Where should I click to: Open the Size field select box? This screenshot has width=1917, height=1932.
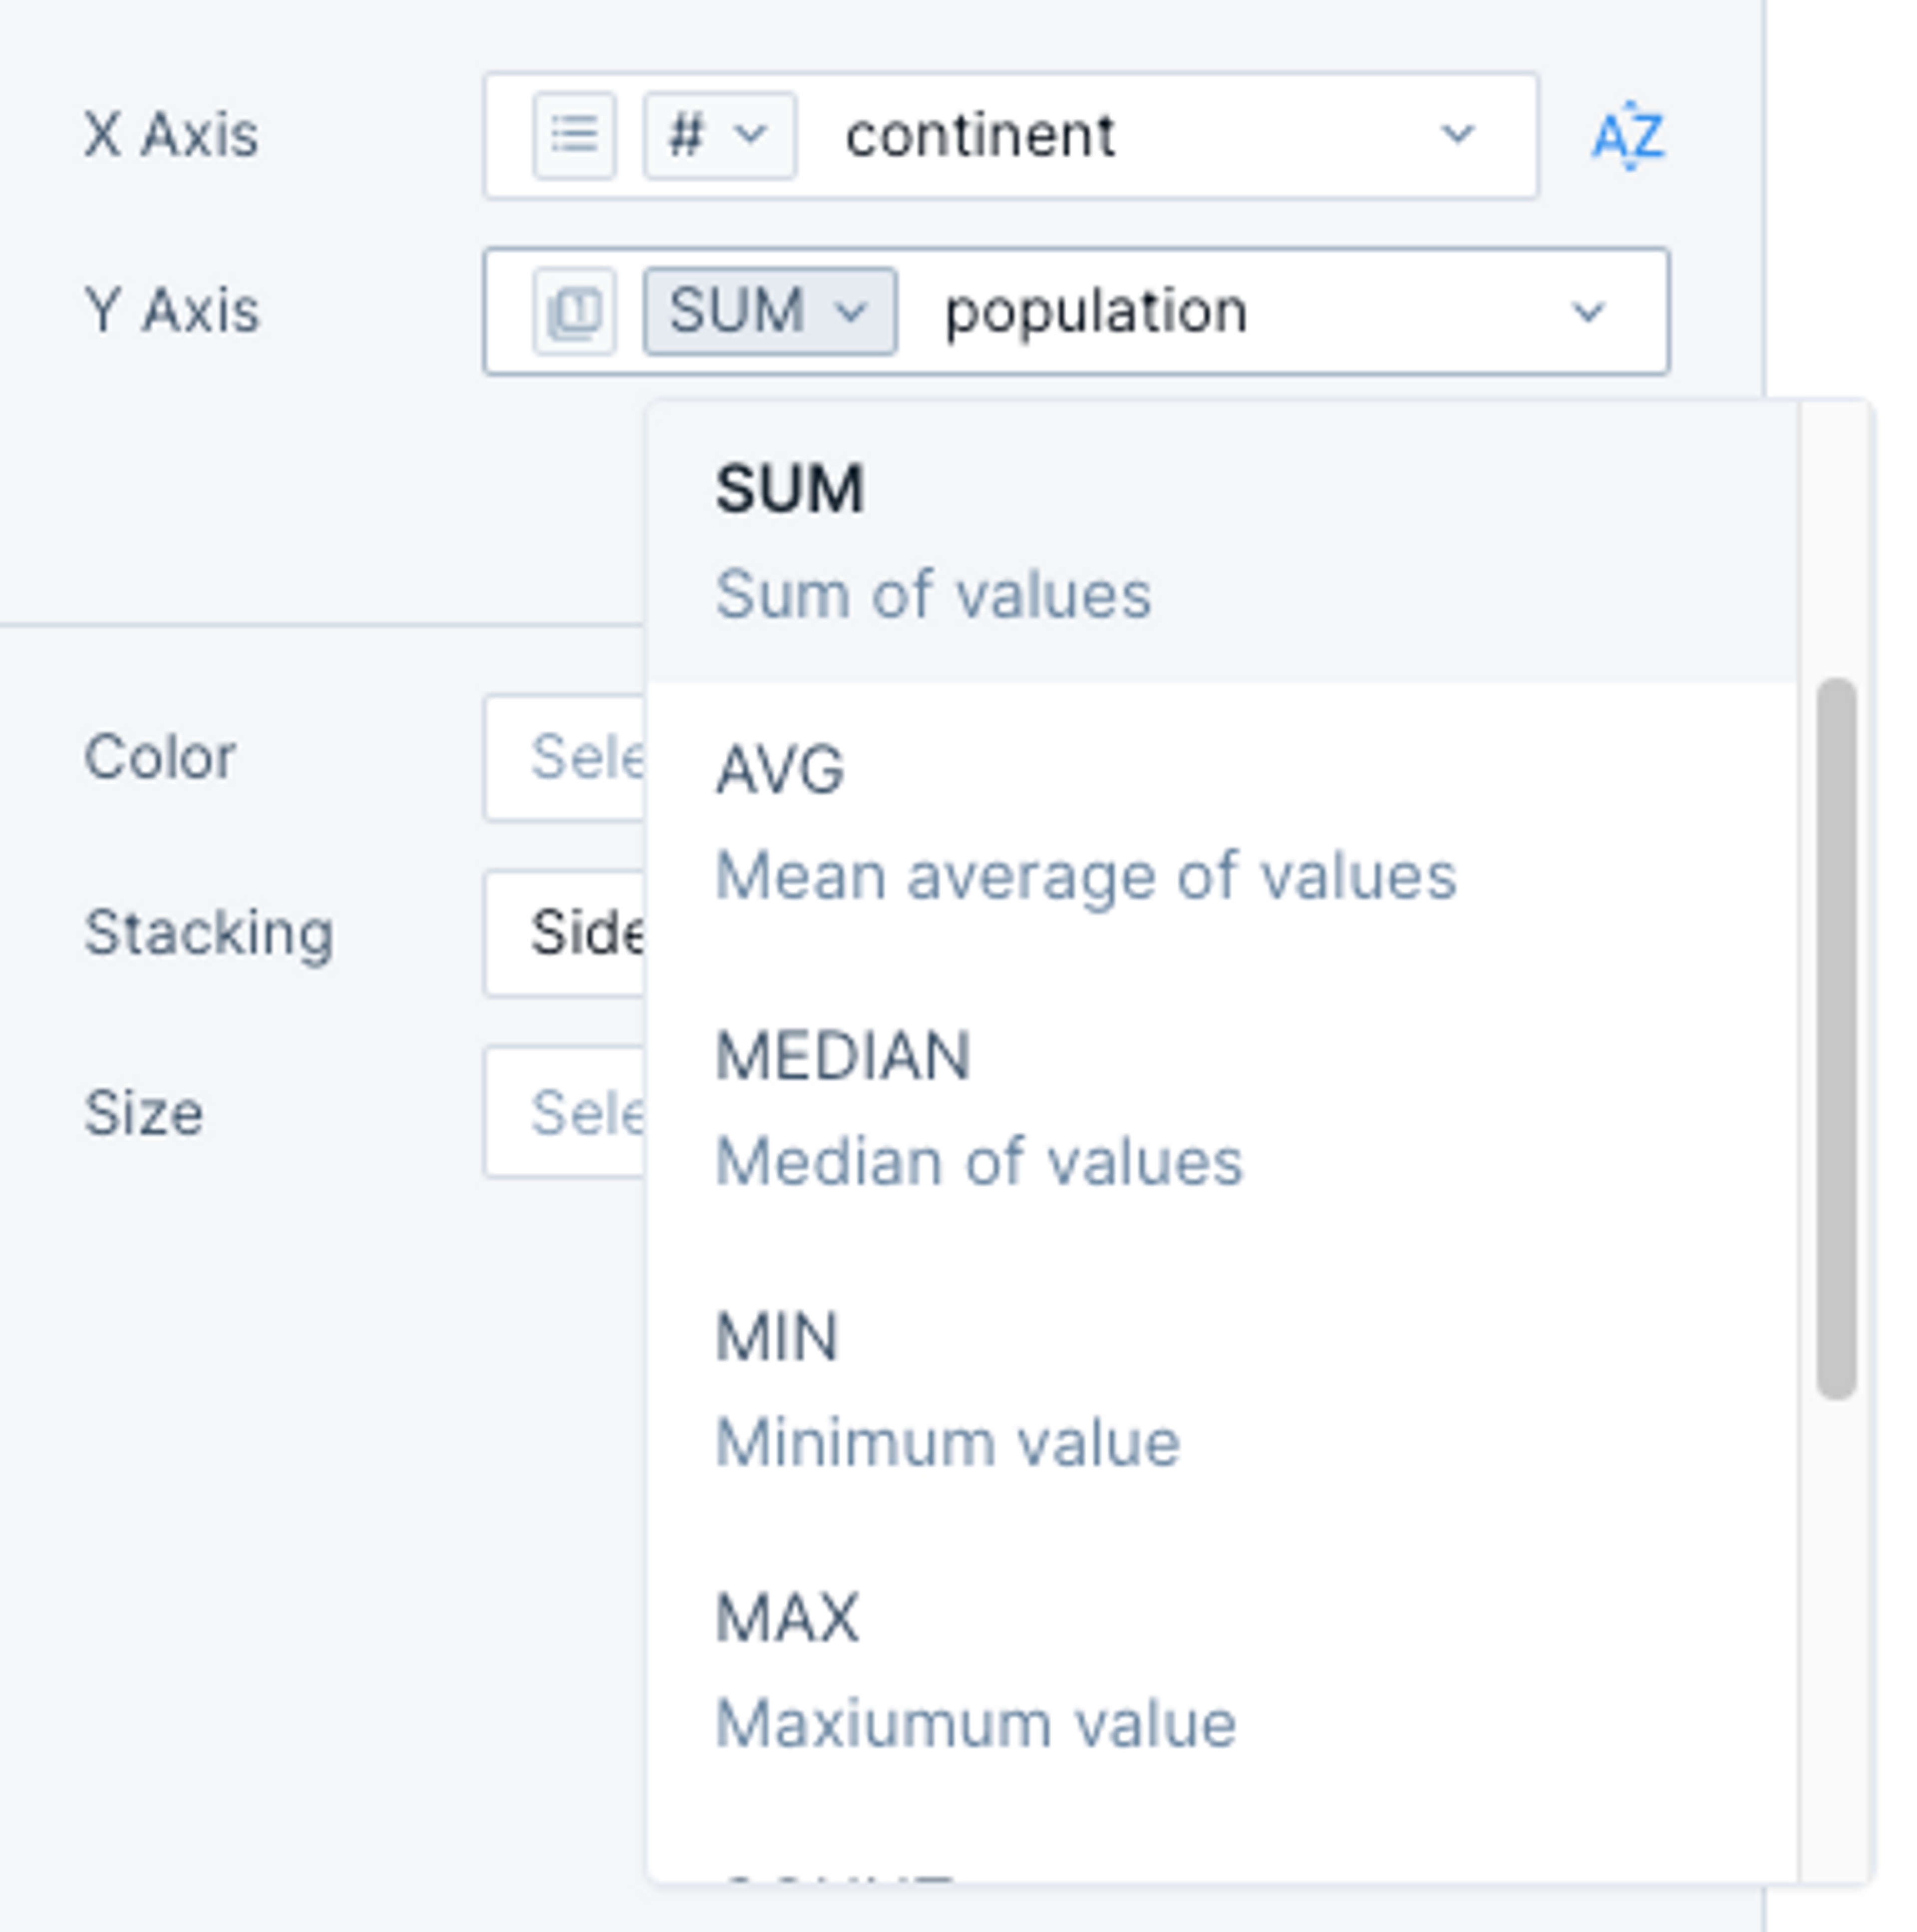[x=565, y=1112]
